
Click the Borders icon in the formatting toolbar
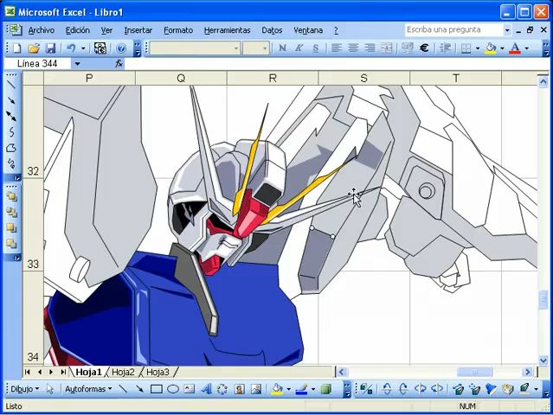466,48
